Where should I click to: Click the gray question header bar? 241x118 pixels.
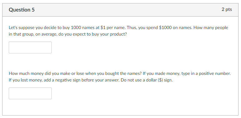coord(120,10)
